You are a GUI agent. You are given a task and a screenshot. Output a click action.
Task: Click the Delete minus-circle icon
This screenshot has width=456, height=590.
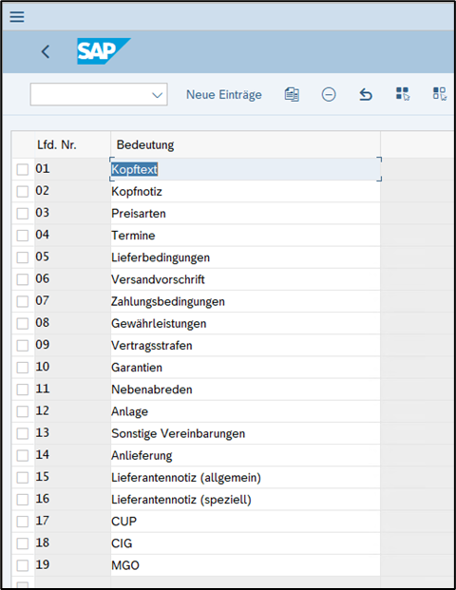pos(329,94)
